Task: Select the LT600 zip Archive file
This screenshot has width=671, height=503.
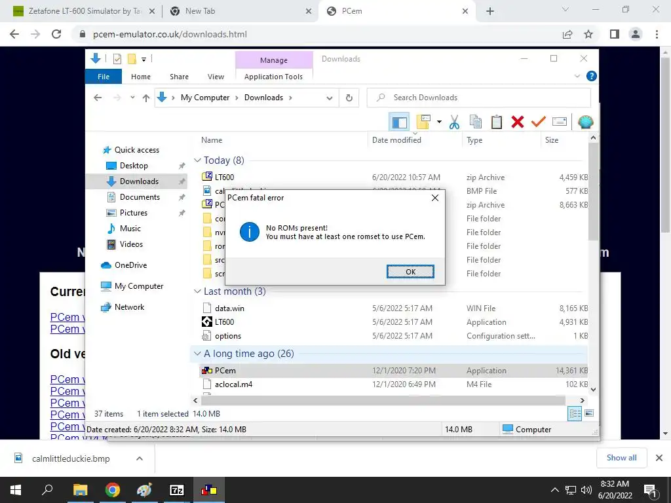Action: 393,177
